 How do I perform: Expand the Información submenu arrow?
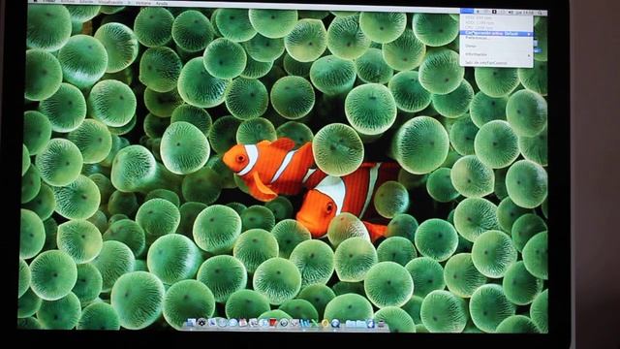click(529, 55)
